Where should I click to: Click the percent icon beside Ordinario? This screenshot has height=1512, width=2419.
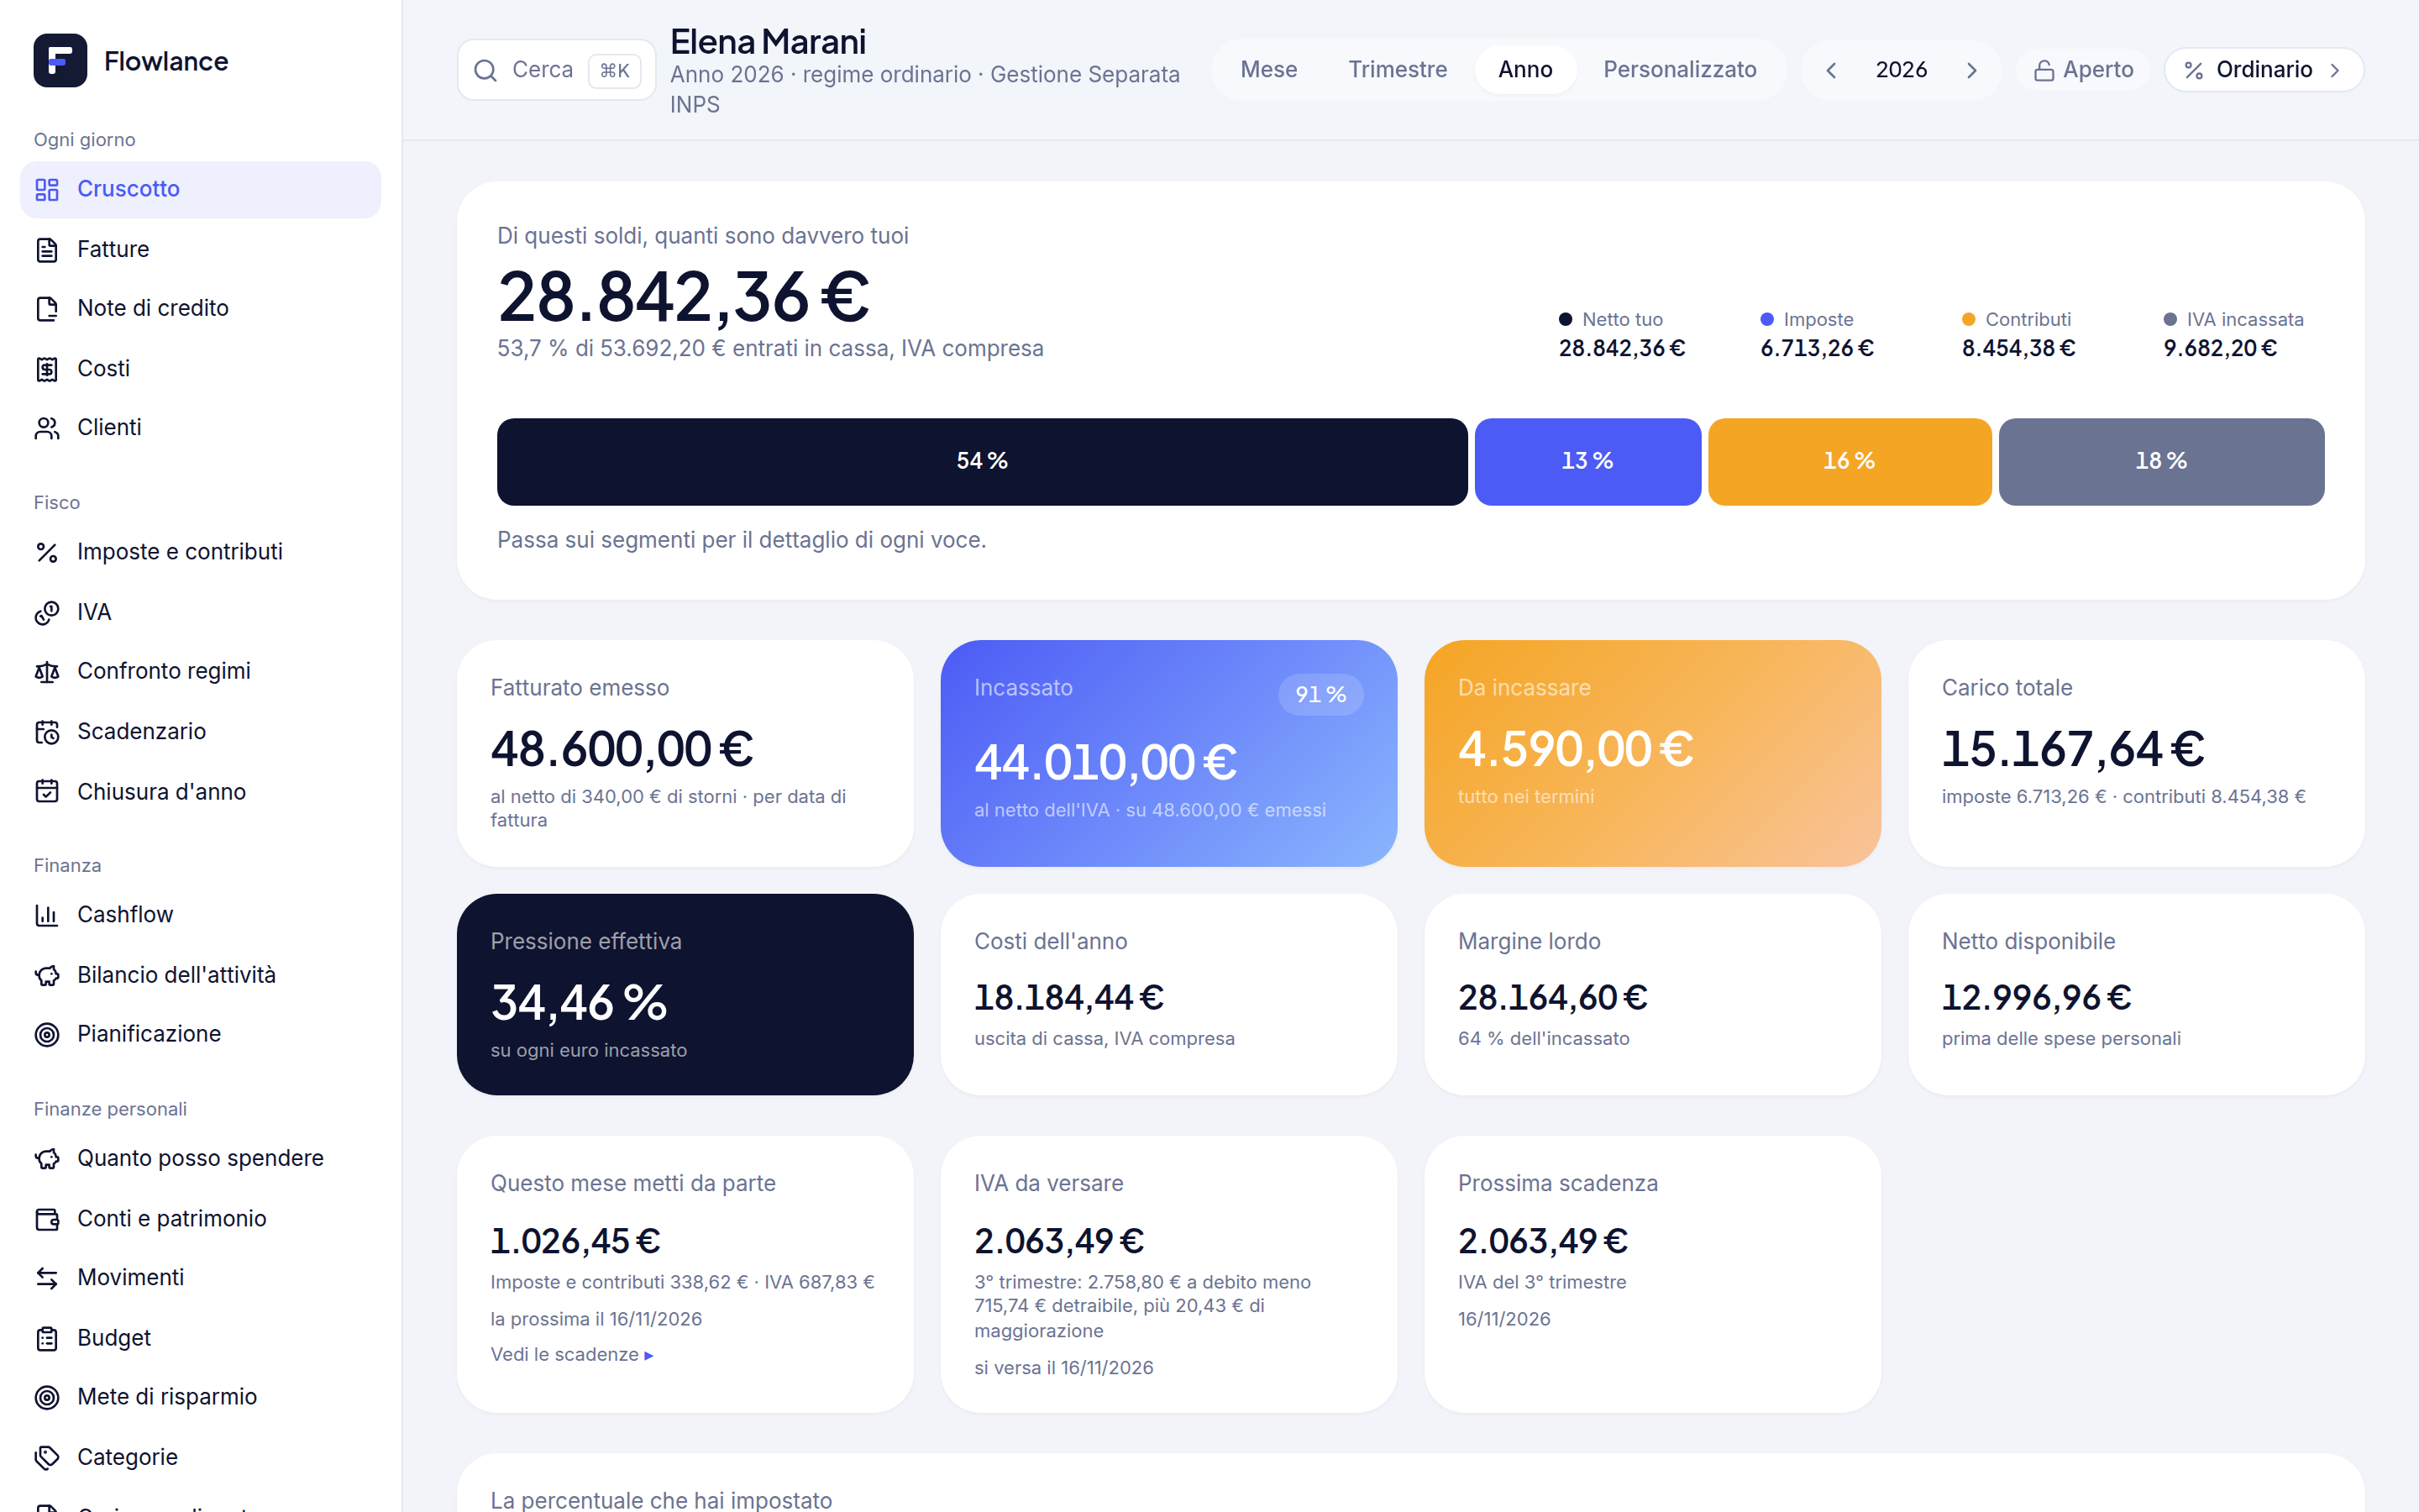tap(2194, 70)
